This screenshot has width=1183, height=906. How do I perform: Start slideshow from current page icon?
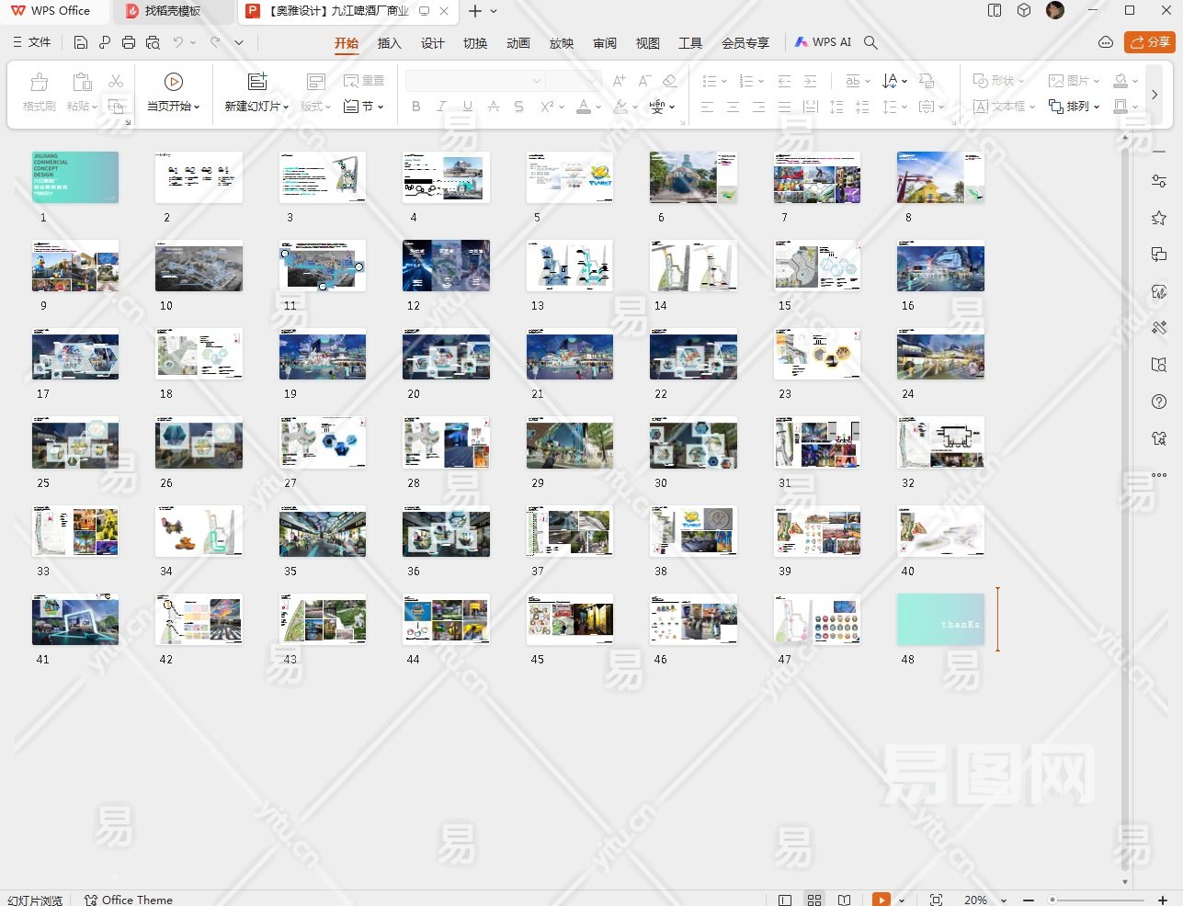coord(173,82)
